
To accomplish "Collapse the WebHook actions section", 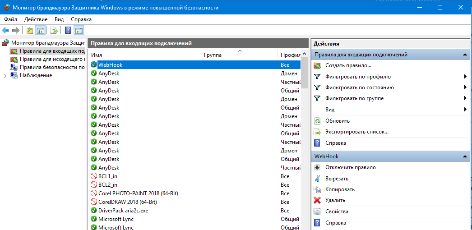I will [464, 156].
